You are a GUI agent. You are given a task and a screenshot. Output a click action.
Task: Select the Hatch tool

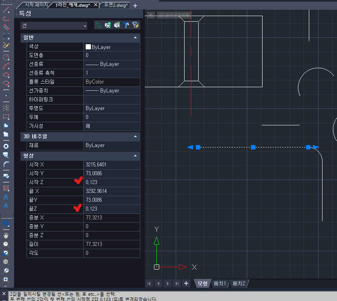click(6, 188)
